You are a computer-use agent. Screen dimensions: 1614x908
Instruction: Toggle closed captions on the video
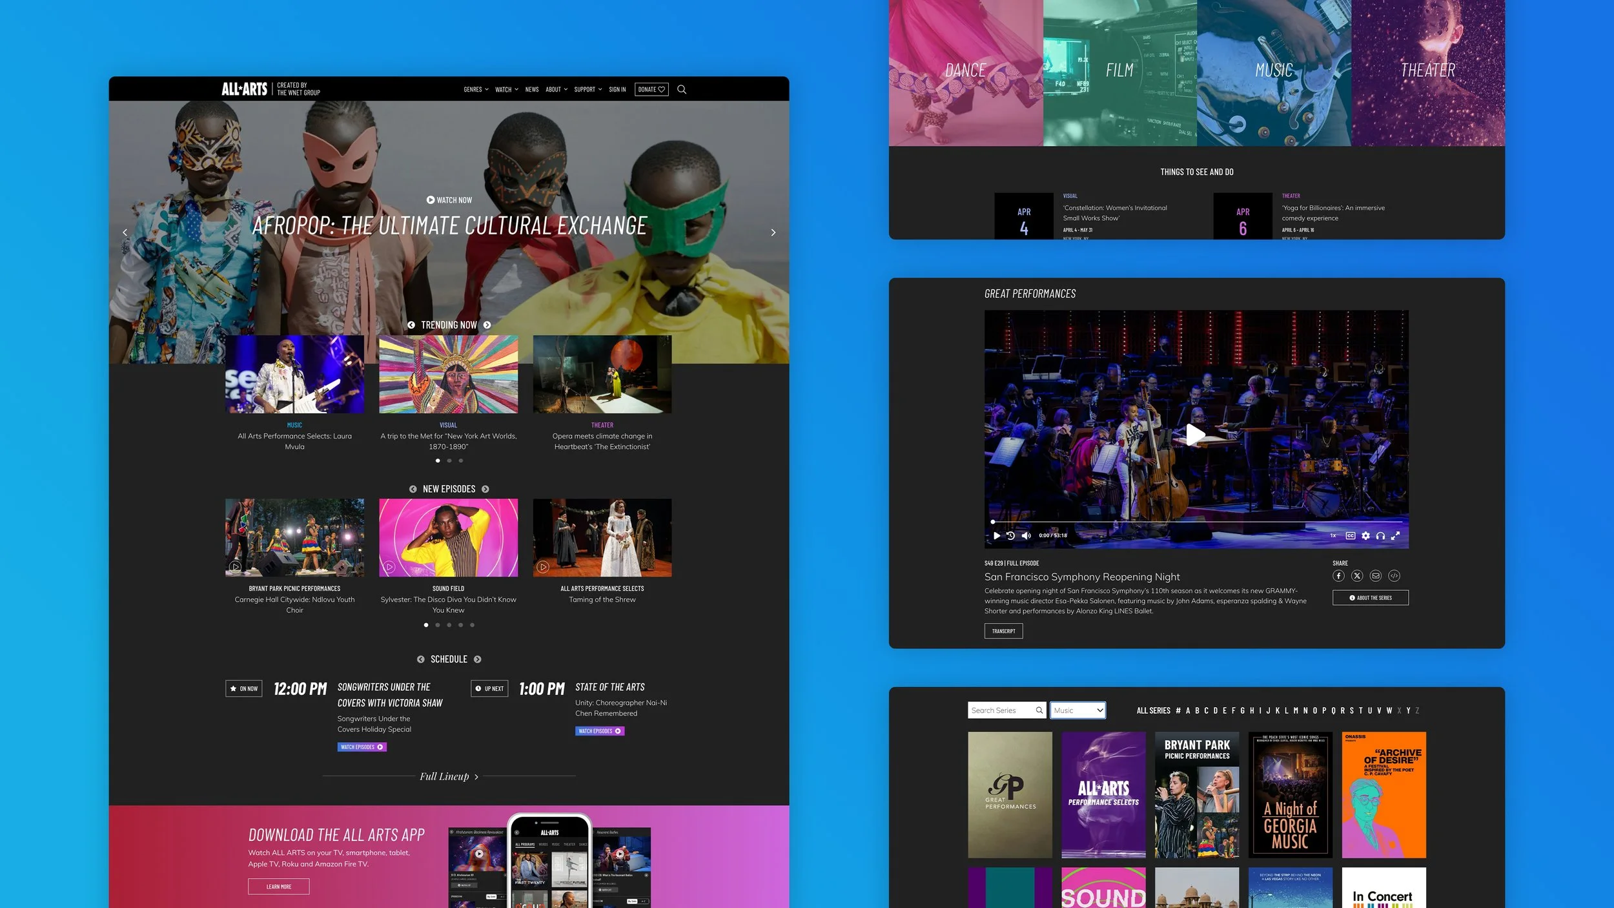(1350, 535)
